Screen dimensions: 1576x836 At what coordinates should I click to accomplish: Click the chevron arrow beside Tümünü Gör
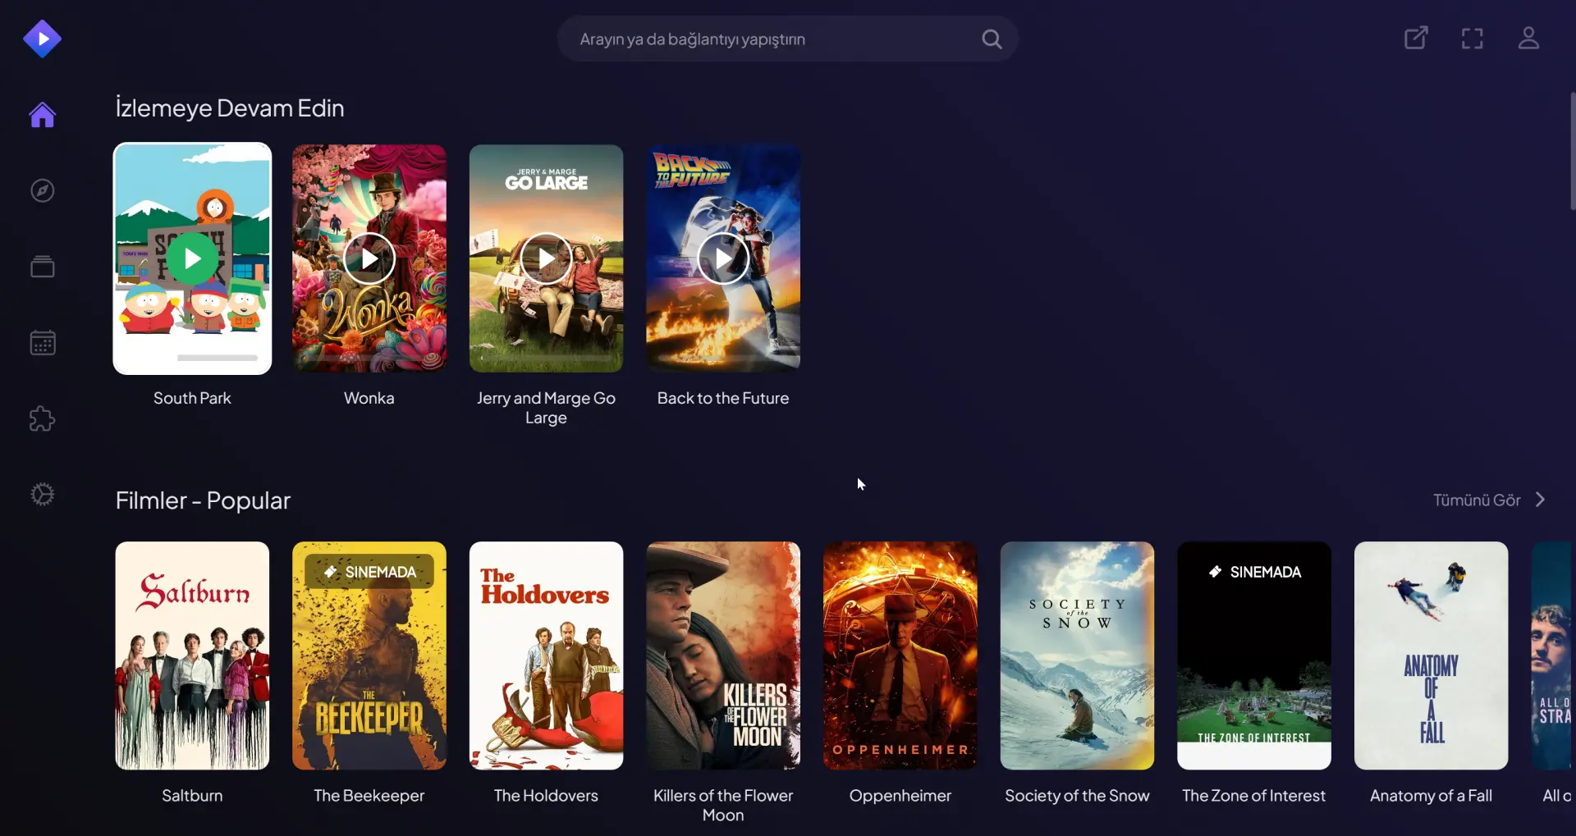click(x=1541, y=500)
